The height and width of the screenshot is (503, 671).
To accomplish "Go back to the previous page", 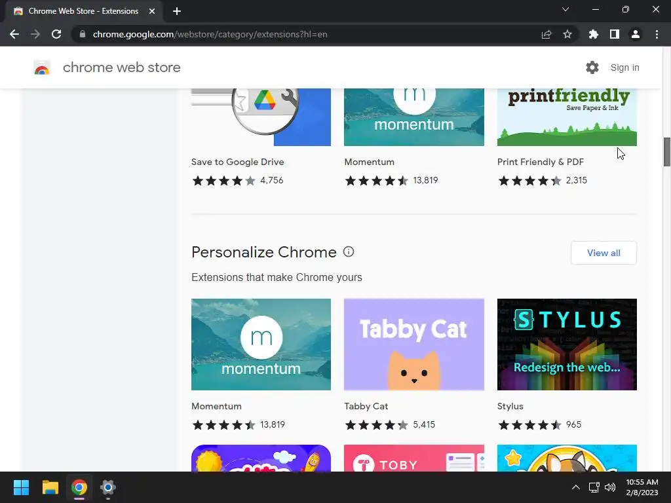I will 14,34.
